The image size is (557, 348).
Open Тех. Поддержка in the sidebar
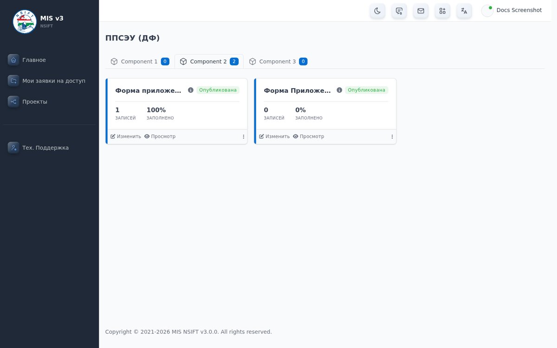(x=49, y=148)
